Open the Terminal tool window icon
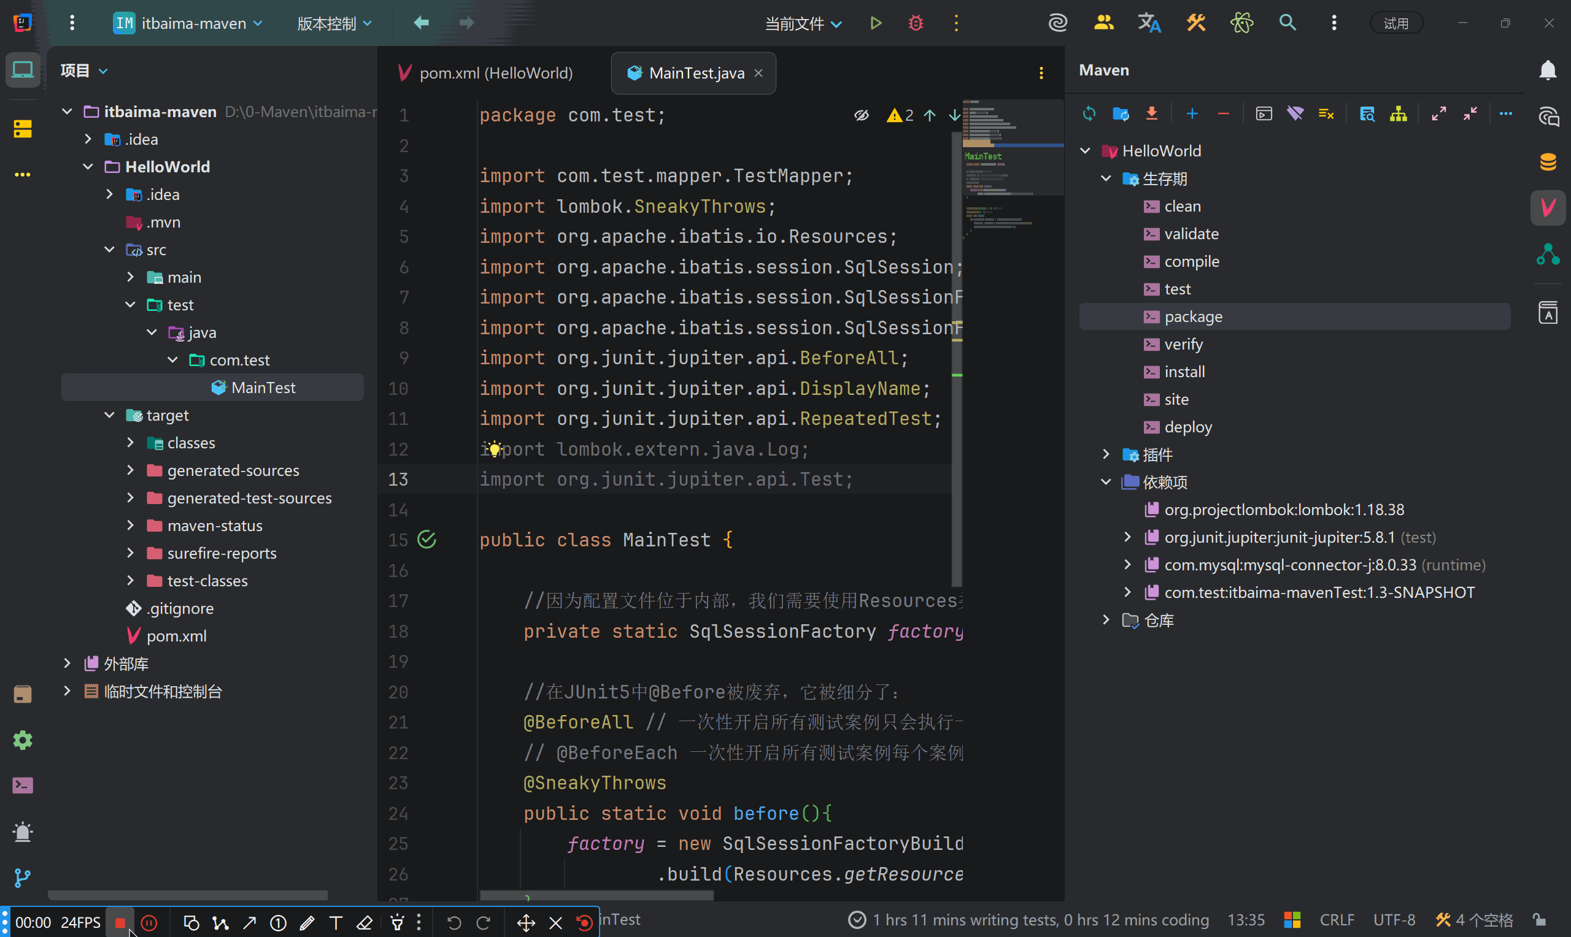 tap(23, 785)
